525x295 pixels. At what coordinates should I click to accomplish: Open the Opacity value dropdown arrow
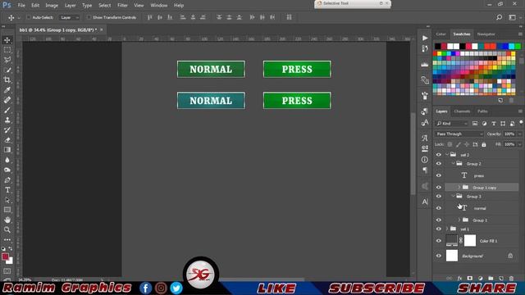coord(519,134)
